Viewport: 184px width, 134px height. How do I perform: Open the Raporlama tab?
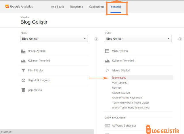click(x=76, y=6)
